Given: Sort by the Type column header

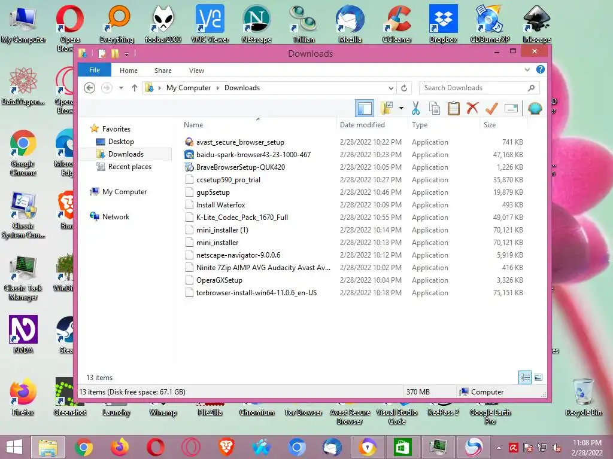Looking at the screenshot, I should click(444, 124).
